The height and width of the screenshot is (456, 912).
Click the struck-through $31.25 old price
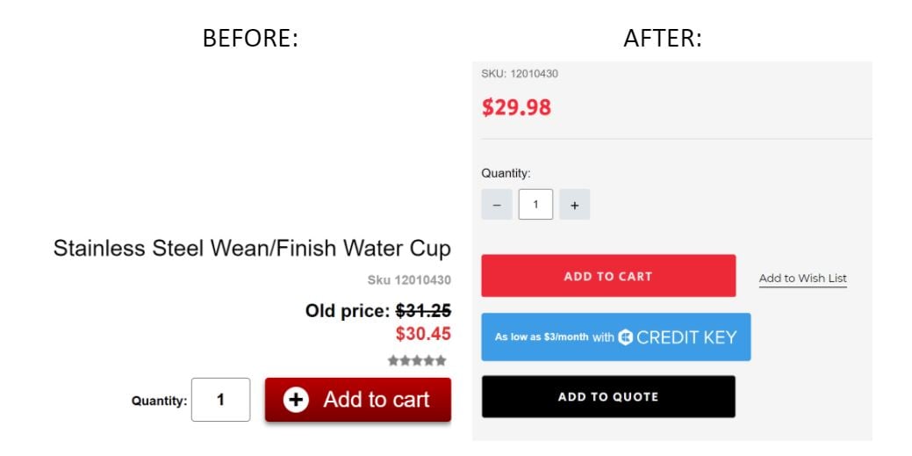[423, 311]
